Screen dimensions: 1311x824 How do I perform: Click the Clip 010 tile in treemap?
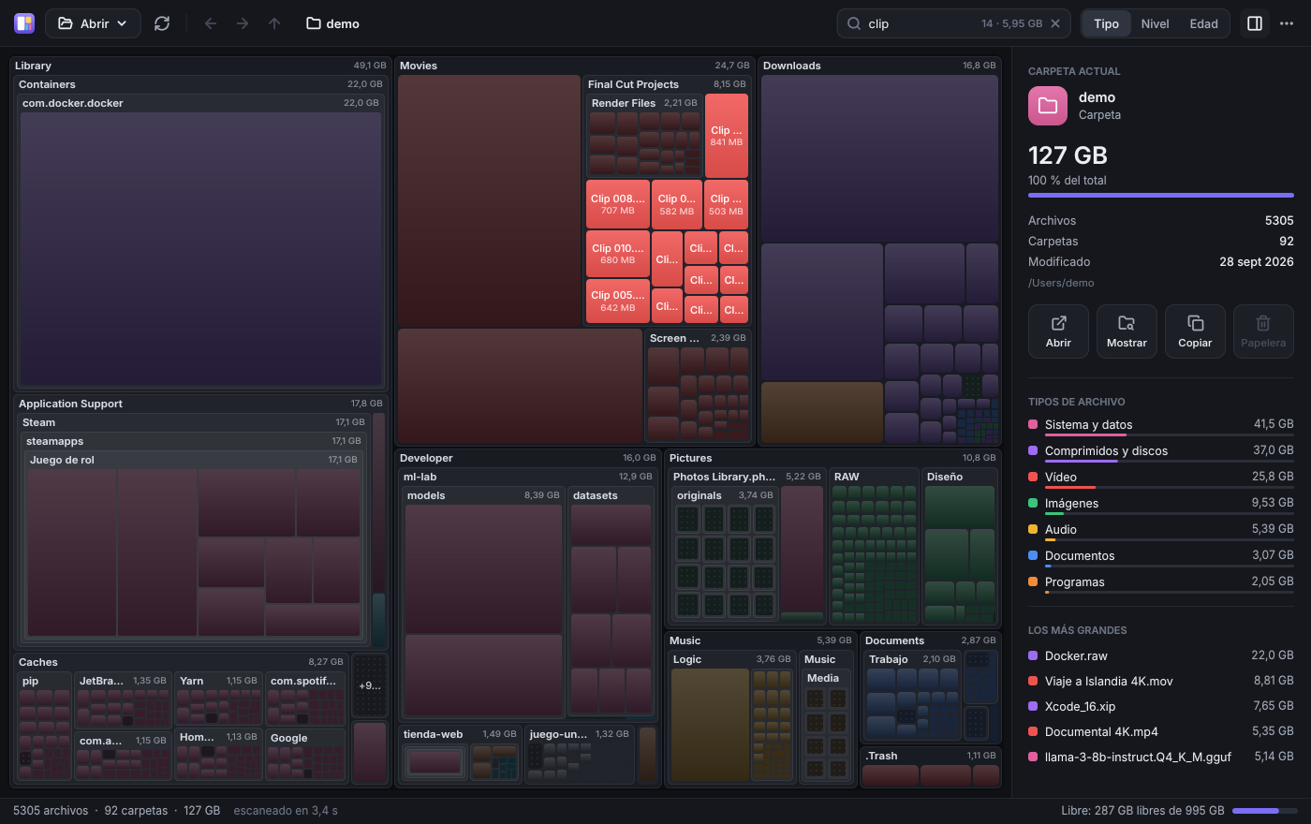(x=618, y=254)
